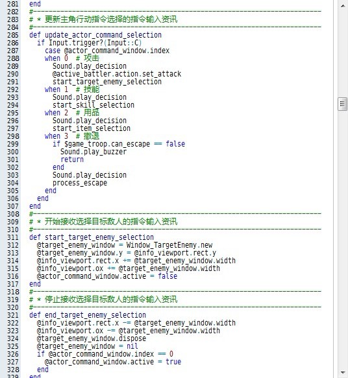This screenshot has height=378, width=348.
Task: Click 'def start_target_enemy_selection' line
Action: coord(92,237)
